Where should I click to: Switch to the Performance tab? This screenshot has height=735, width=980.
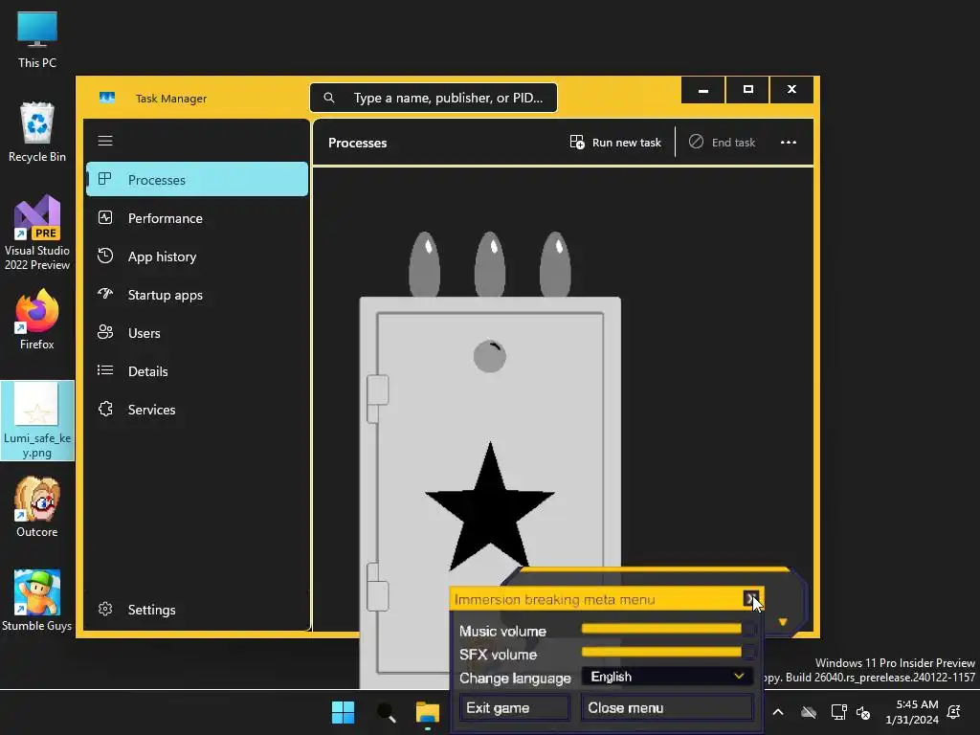click(197, 218)
